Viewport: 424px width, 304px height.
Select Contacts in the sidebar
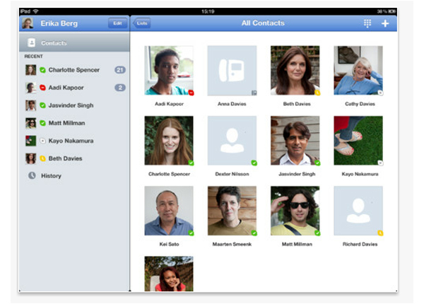[x=54, y=43]
